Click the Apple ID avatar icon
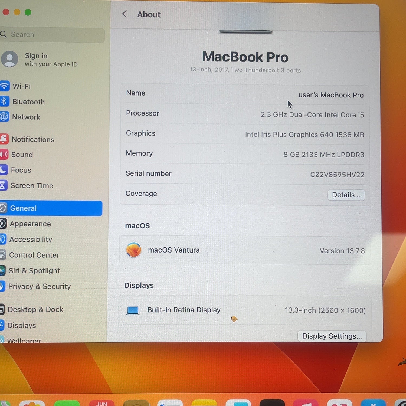This screenshot has width=406, height=406. click(10, 59)
